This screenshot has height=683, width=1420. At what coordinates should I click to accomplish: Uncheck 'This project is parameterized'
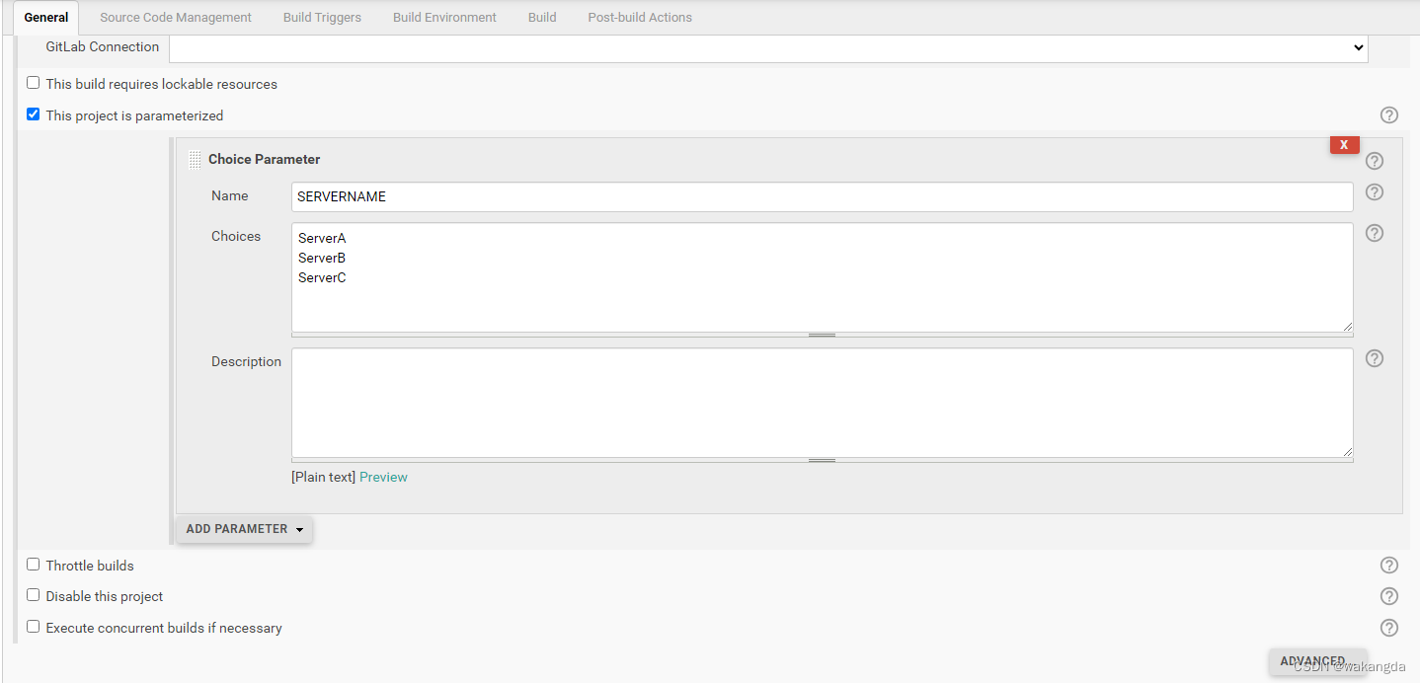point(34,114)
